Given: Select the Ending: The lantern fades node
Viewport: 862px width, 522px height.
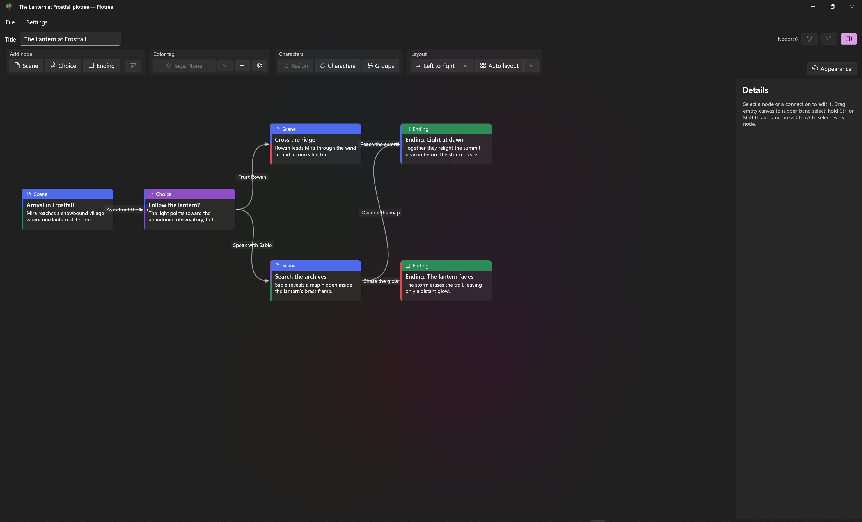Looking at the screenshot, I should [x=446, y=281].
